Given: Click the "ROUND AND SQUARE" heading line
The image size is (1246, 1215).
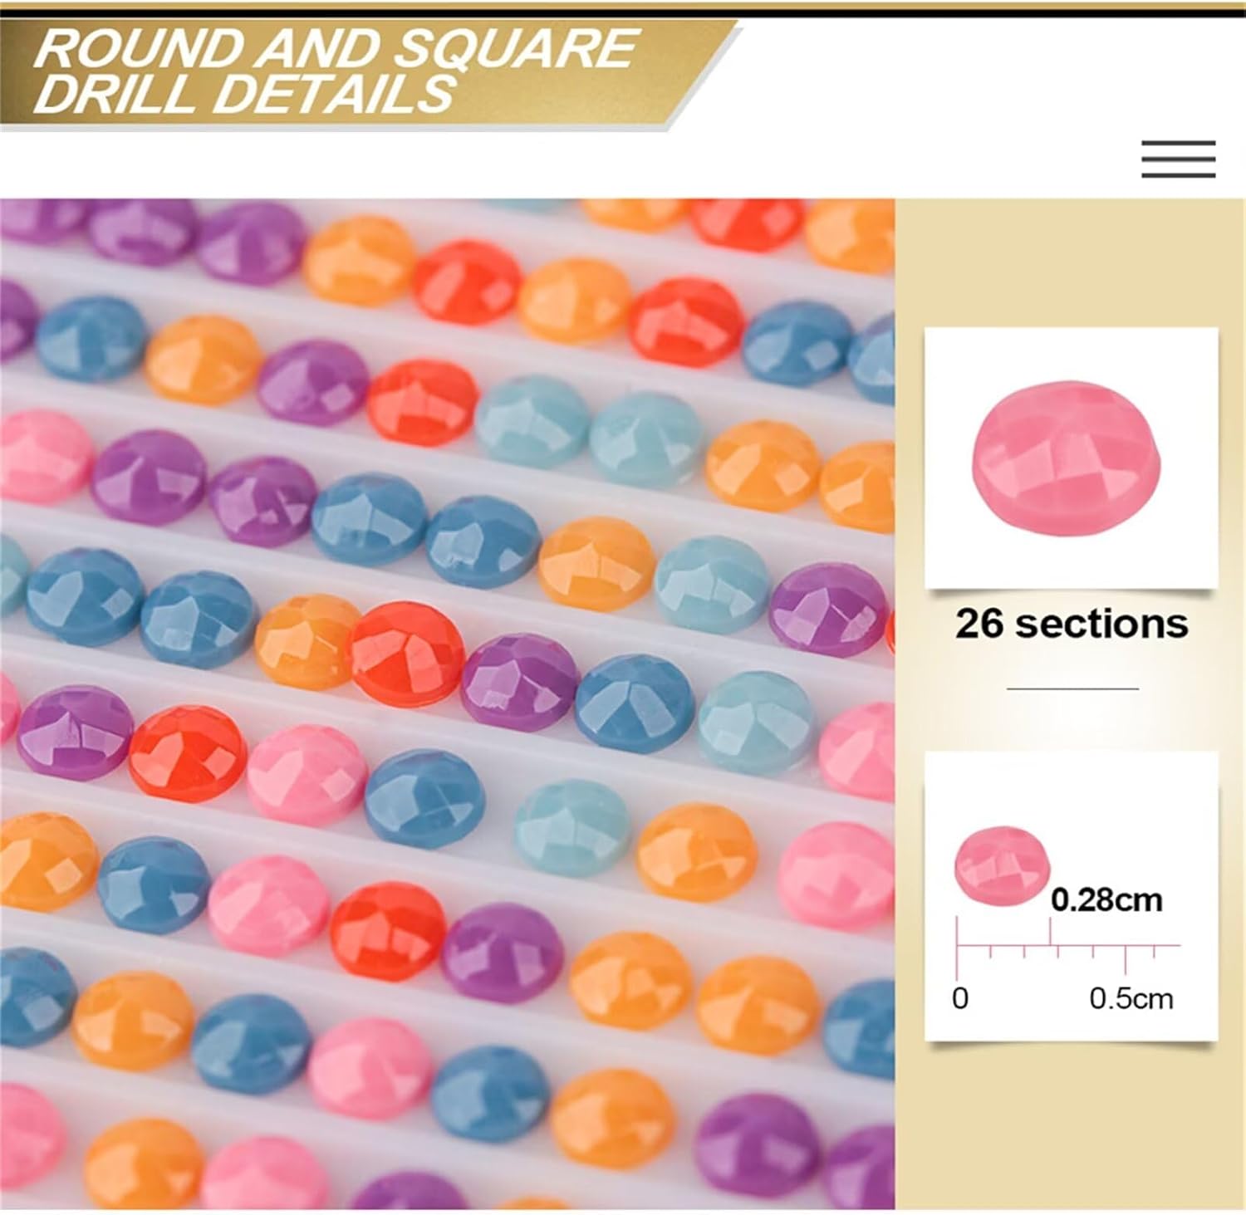Looking at the screenshot, I should tap(335, 48).
